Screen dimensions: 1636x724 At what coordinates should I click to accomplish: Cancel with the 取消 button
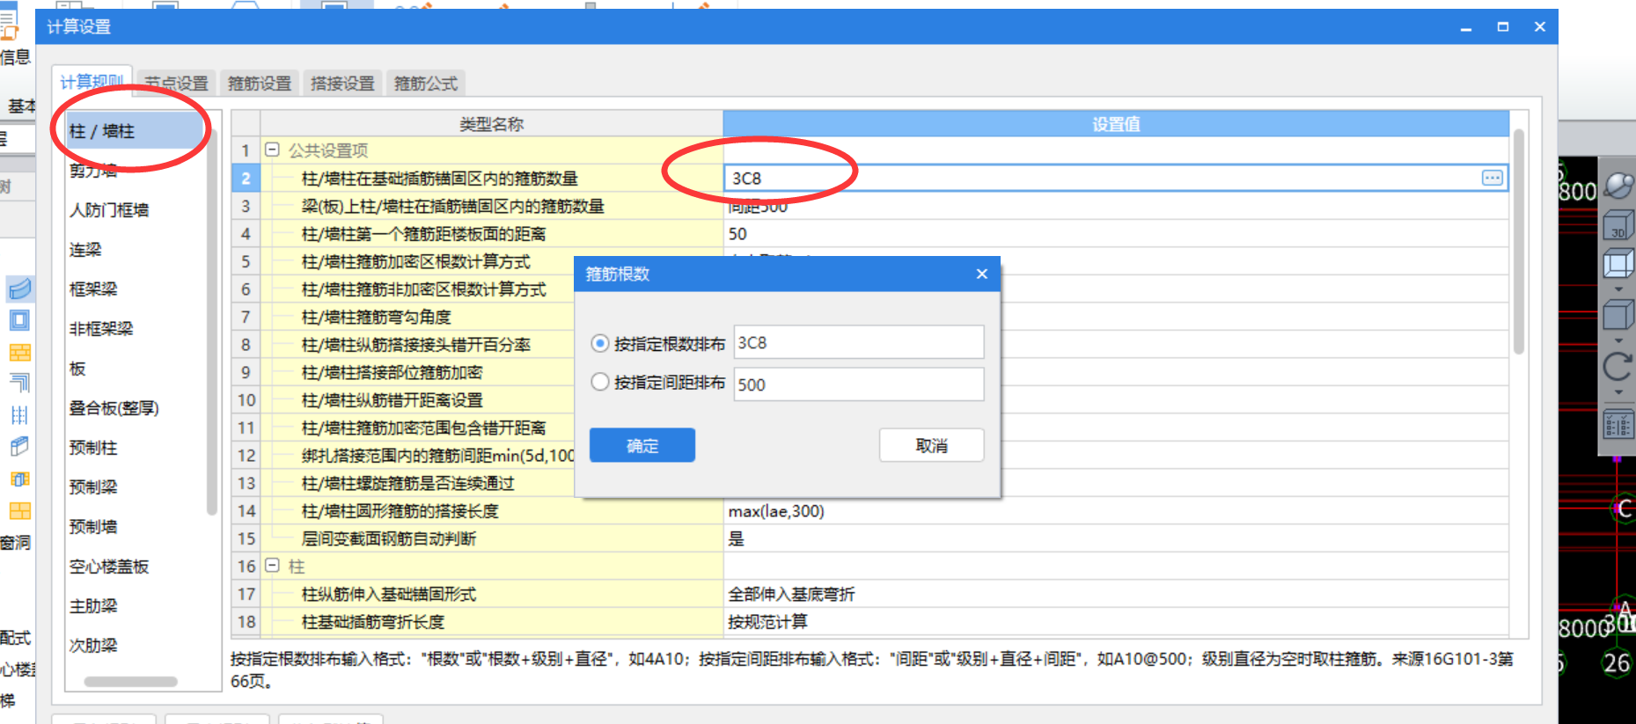coord(932,445)
